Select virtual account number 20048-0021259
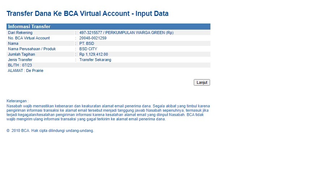Viewport: 314px width, 180px height. (93, 38)
